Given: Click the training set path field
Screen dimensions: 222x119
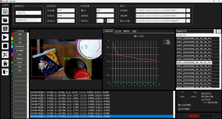Looking at the screenshot, I should [x=160, y=10].
